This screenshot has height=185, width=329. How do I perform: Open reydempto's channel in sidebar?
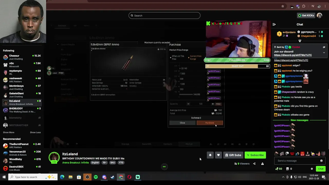click(x=22, y=72)
